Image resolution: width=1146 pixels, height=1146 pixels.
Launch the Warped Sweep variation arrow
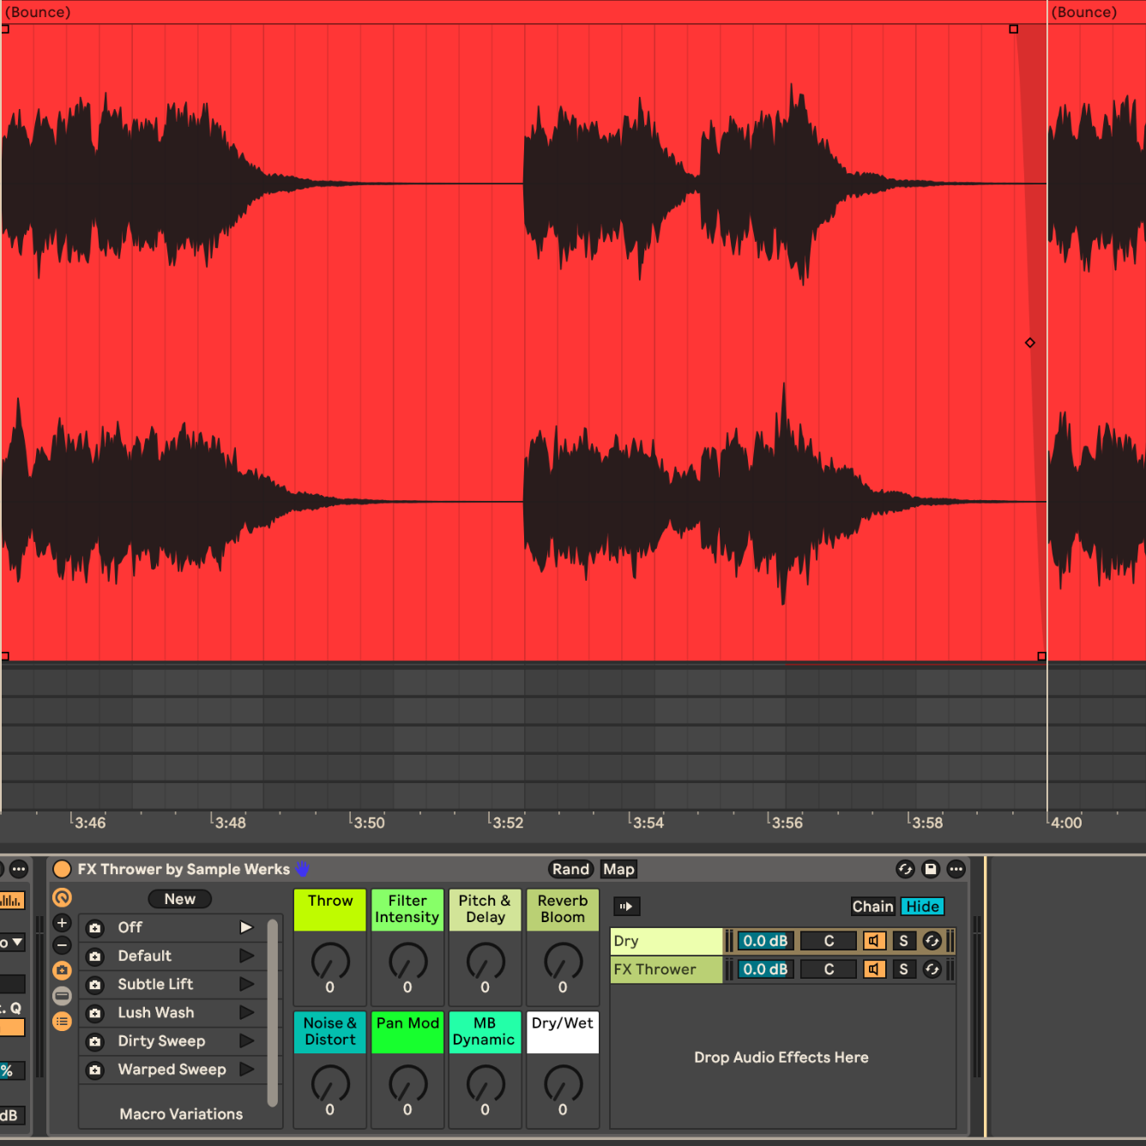246,1070
